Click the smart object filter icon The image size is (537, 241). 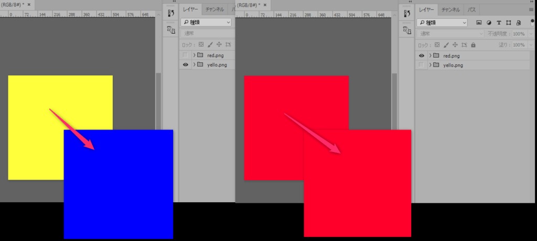click(x=518, y=23)
